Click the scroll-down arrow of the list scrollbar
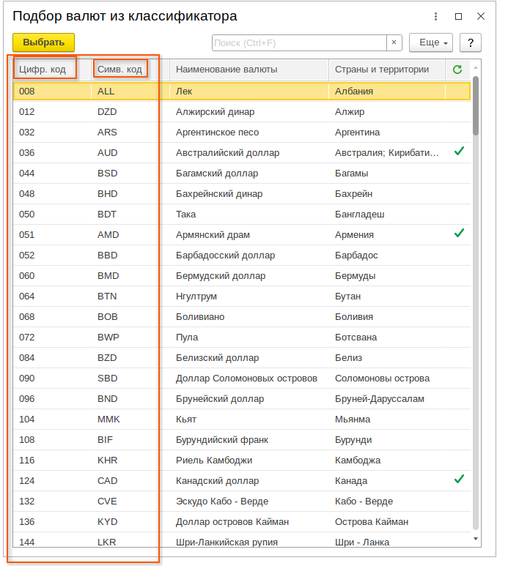508x574 pixels. [x=476, y=539]
